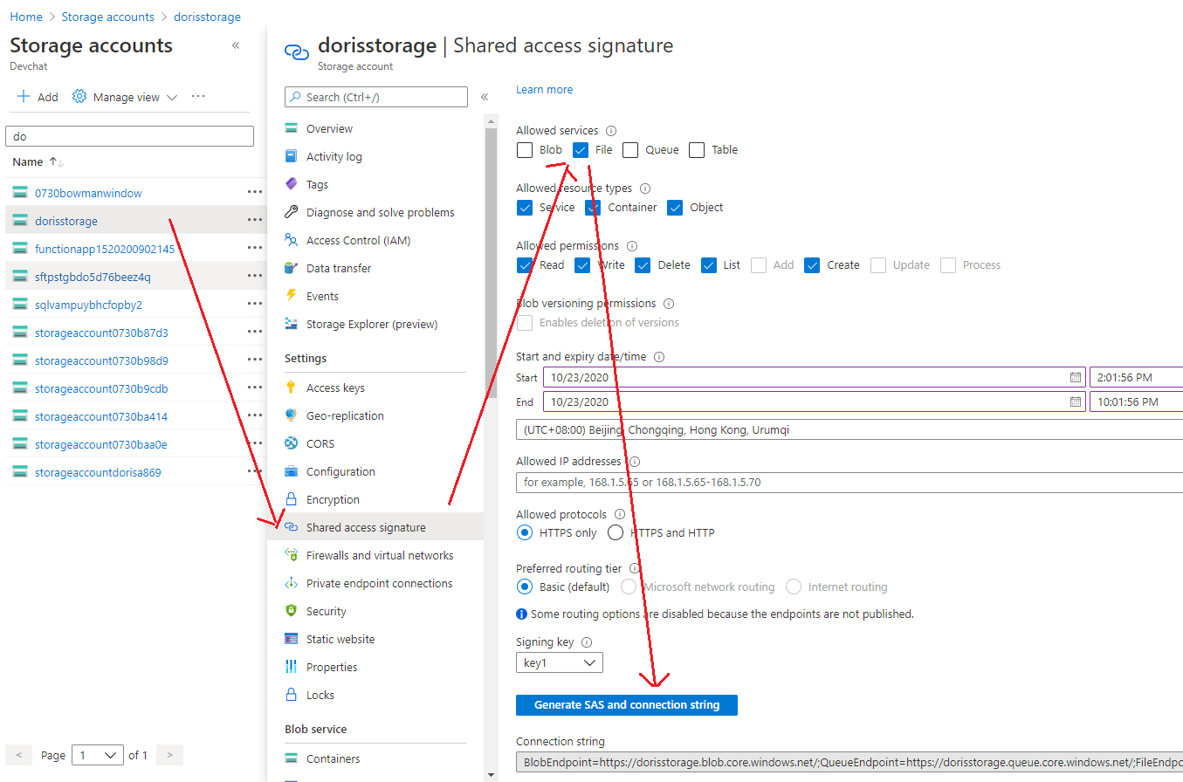1183x782 pixels.
Task: Open Storage Explorer (preview)
Action: (x=371, y=324)
